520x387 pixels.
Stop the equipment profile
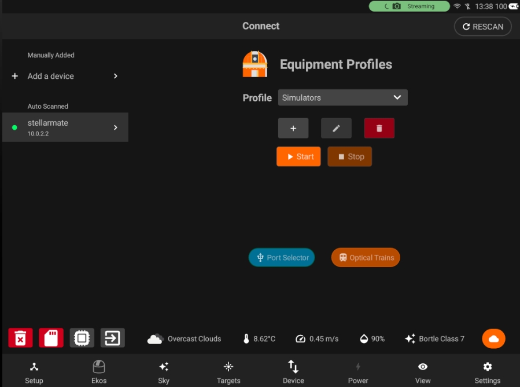349,156
